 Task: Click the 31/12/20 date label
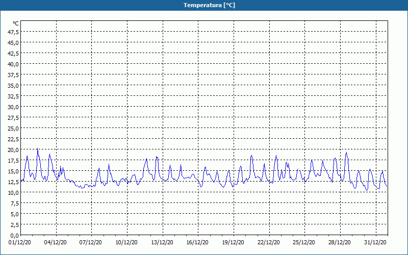coord(375,242)
